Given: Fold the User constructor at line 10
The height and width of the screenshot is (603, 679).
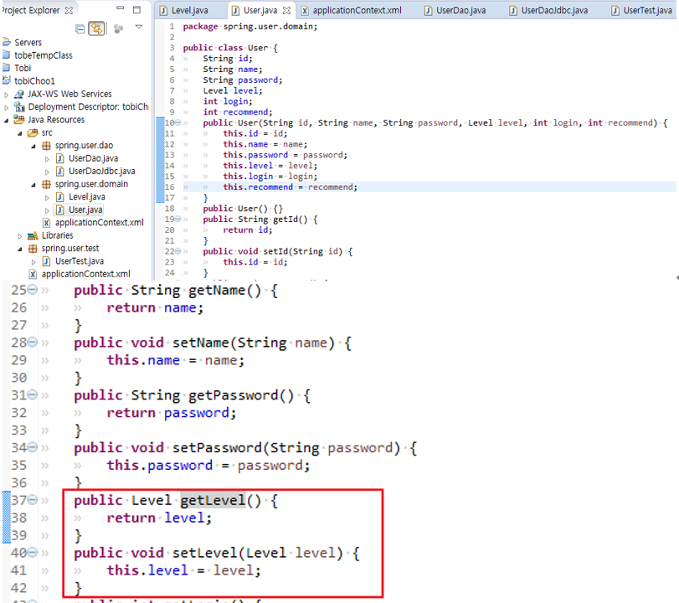Looking at the screenshot, I should (177, 122).
